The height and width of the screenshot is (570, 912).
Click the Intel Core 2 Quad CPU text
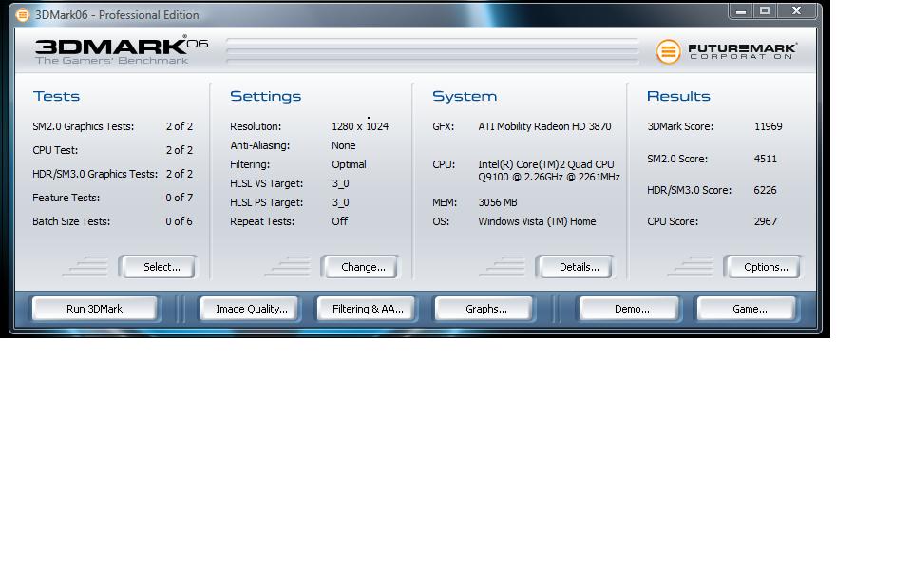pyautogui.click(x=549, y=170)
